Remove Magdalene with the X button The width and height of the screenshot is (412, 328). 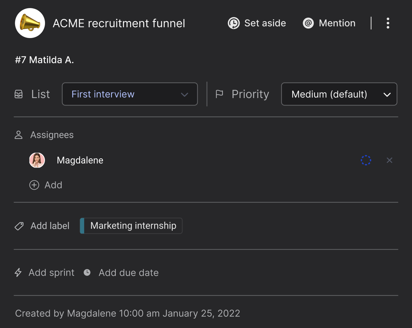coord(389,160)
